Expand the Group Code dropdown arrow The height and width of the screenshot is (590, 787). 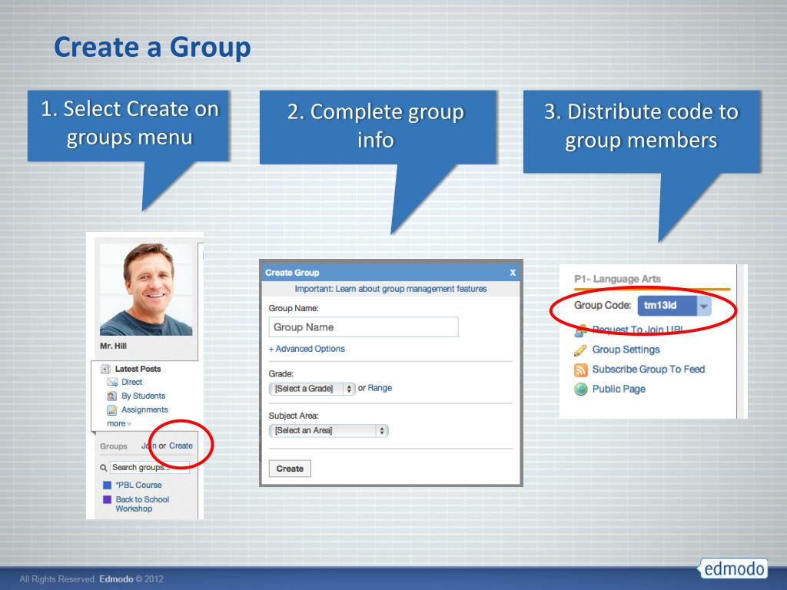click(x=704, y=306)
